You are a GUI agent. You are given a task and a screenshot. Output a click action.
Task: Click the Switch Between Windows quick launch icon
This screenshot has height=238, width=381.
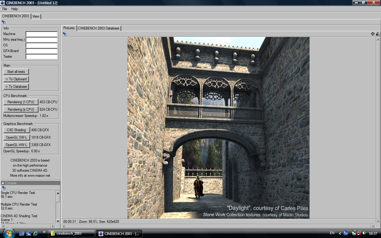point(29,234)
